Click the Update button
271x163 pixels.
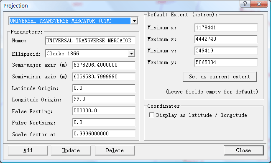pyautogui.click(x=71, y=150)
